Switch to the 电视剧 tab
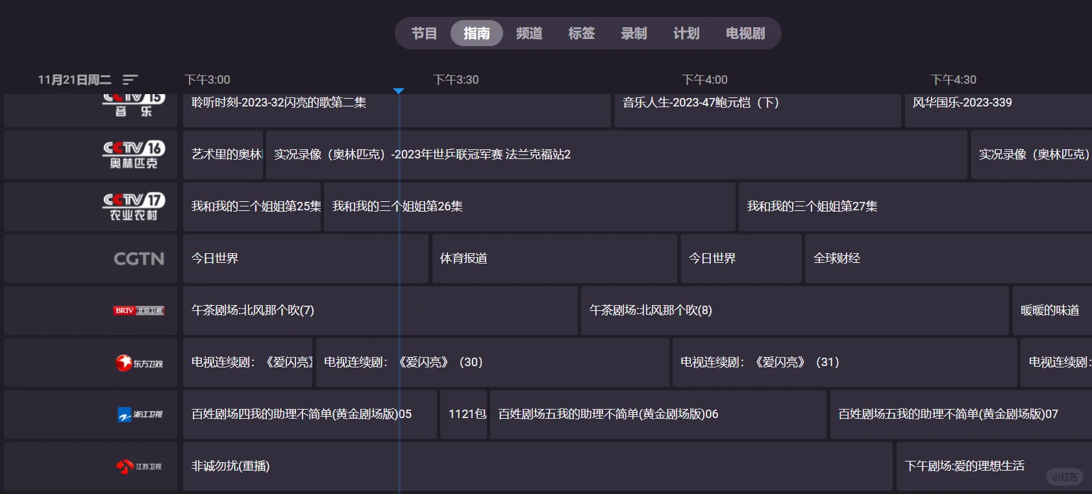Viewport: 1092px width, 494px height. click(x=745, y=33)
